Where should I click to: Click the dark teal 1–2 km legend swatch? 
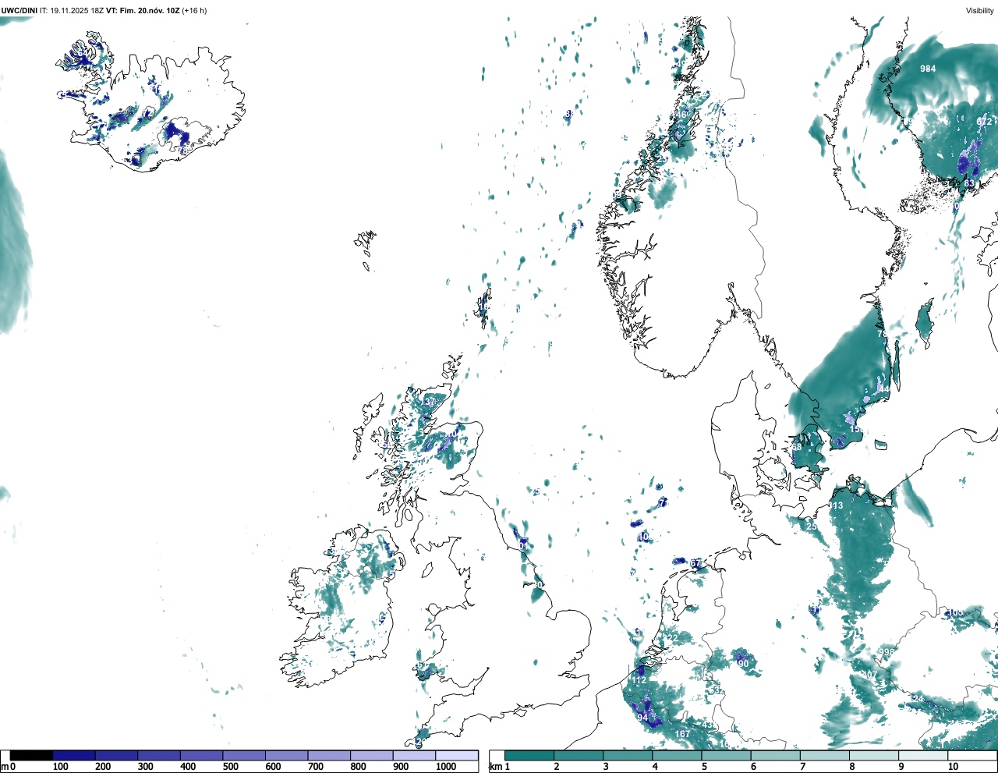[529, 755]
